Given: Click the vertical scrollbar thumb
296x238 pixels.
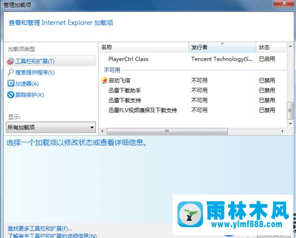Looking at the screenshot, I should 290,110.
